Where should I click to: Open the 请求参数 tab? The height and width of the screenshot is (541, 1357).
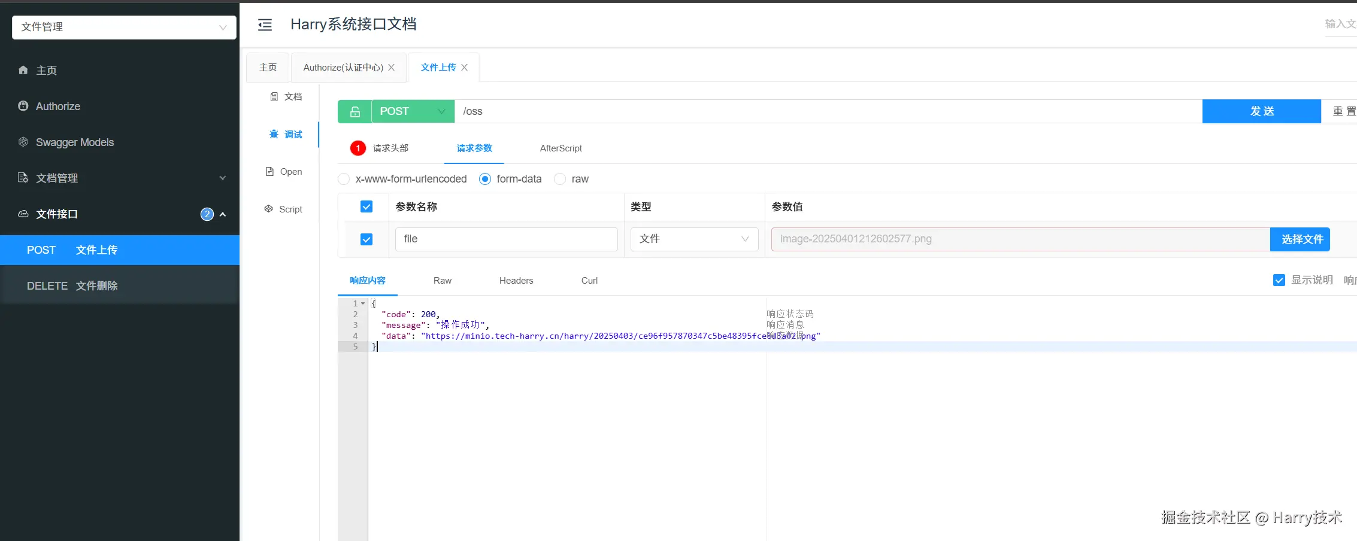point(474,148)
